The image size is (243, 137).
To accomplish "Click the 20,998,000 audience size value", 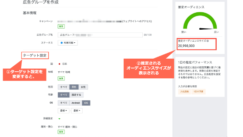I will coord(186,46).
